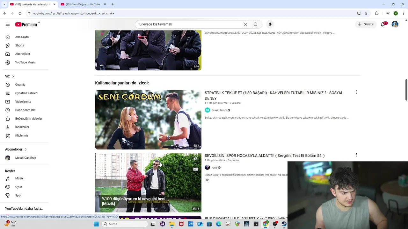The height and width of the screenshot is (229, 408).
Task: Open the YouTube account avatar menu
Action: click(395, 24)
